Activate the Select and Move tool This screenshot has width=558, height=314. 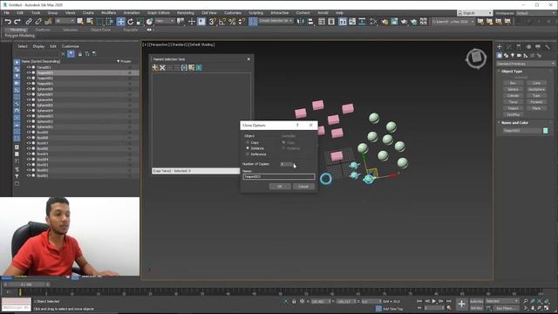[x=120, y=22]
